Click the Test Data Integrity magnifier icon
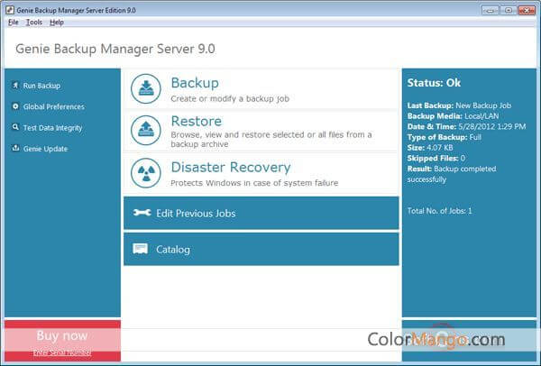 pos(15,127)
